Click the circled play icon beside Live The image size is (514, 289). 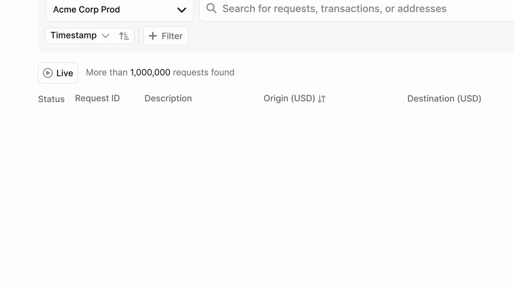[x=48, y=73]
